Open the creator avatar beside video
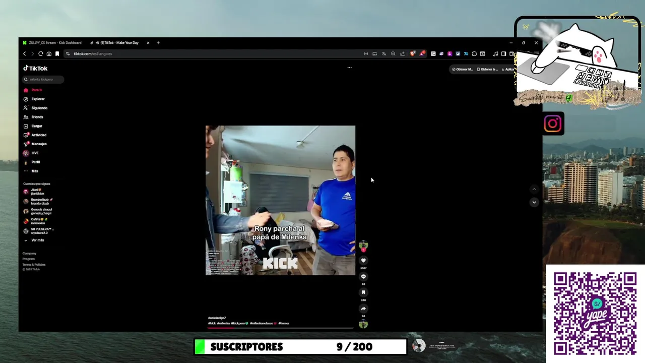Screen dimensions: 645x363 click(363, 245)
